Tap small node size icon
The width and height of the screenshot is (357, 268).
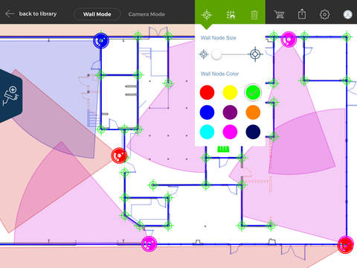[203, 54]
